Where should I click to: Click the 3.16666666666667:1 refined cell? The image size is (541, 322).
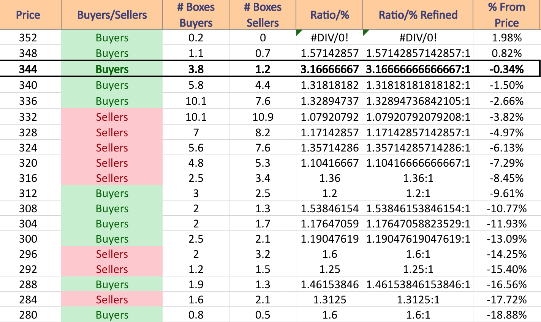pos(418,69)
